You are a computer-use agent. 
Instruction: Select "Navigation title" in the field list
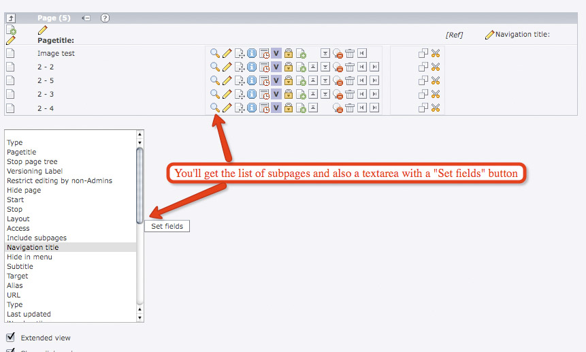click(x=33, y=247)
